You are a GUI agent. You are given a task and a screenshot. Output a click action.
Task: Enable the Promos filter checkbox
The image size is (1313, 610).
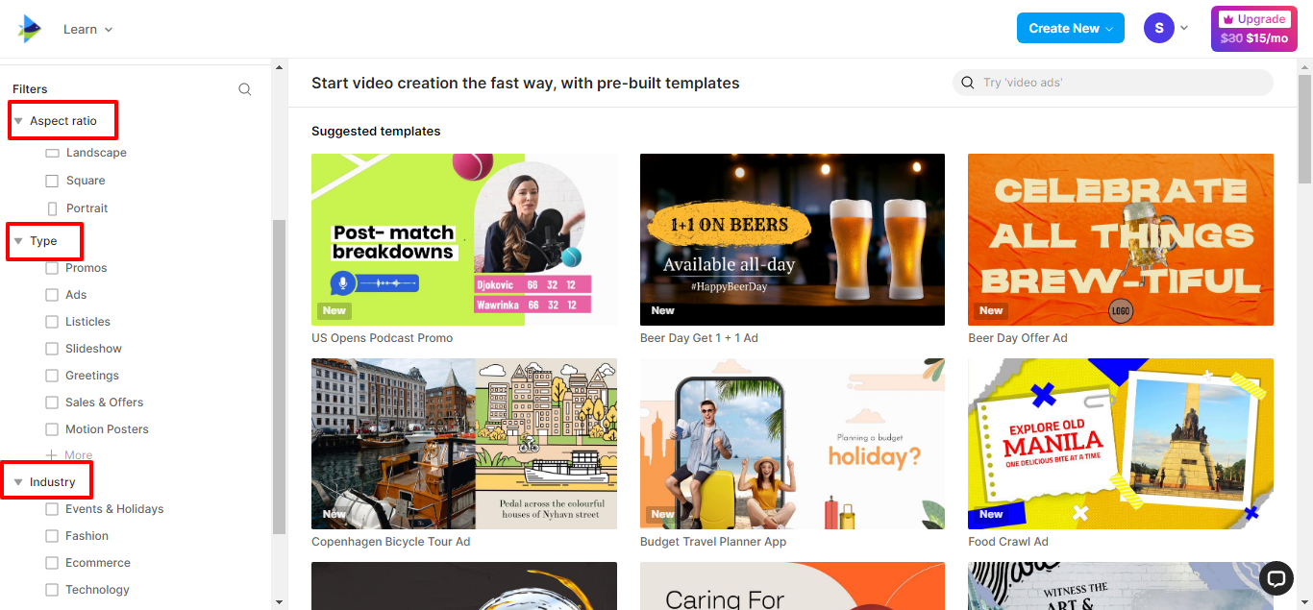click(52, 268)
